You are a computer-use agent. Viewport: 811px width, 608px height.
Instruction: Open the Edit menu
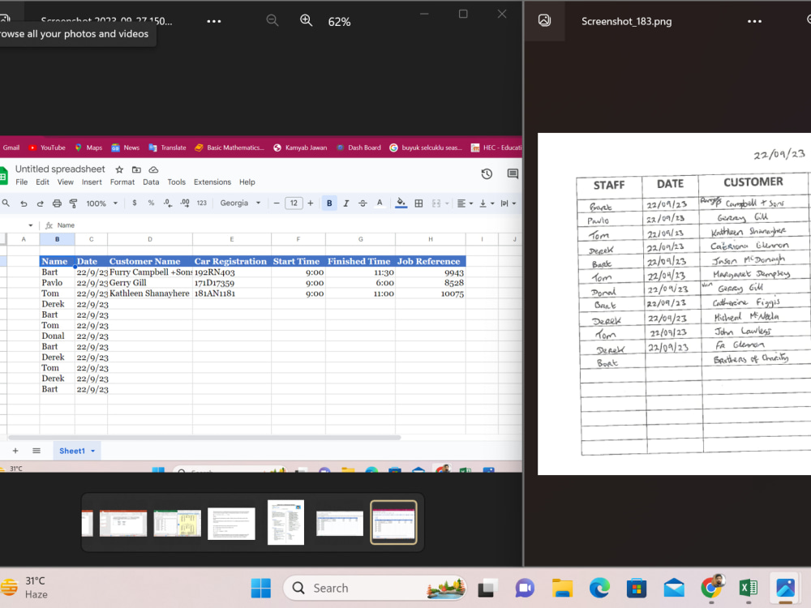42,182
